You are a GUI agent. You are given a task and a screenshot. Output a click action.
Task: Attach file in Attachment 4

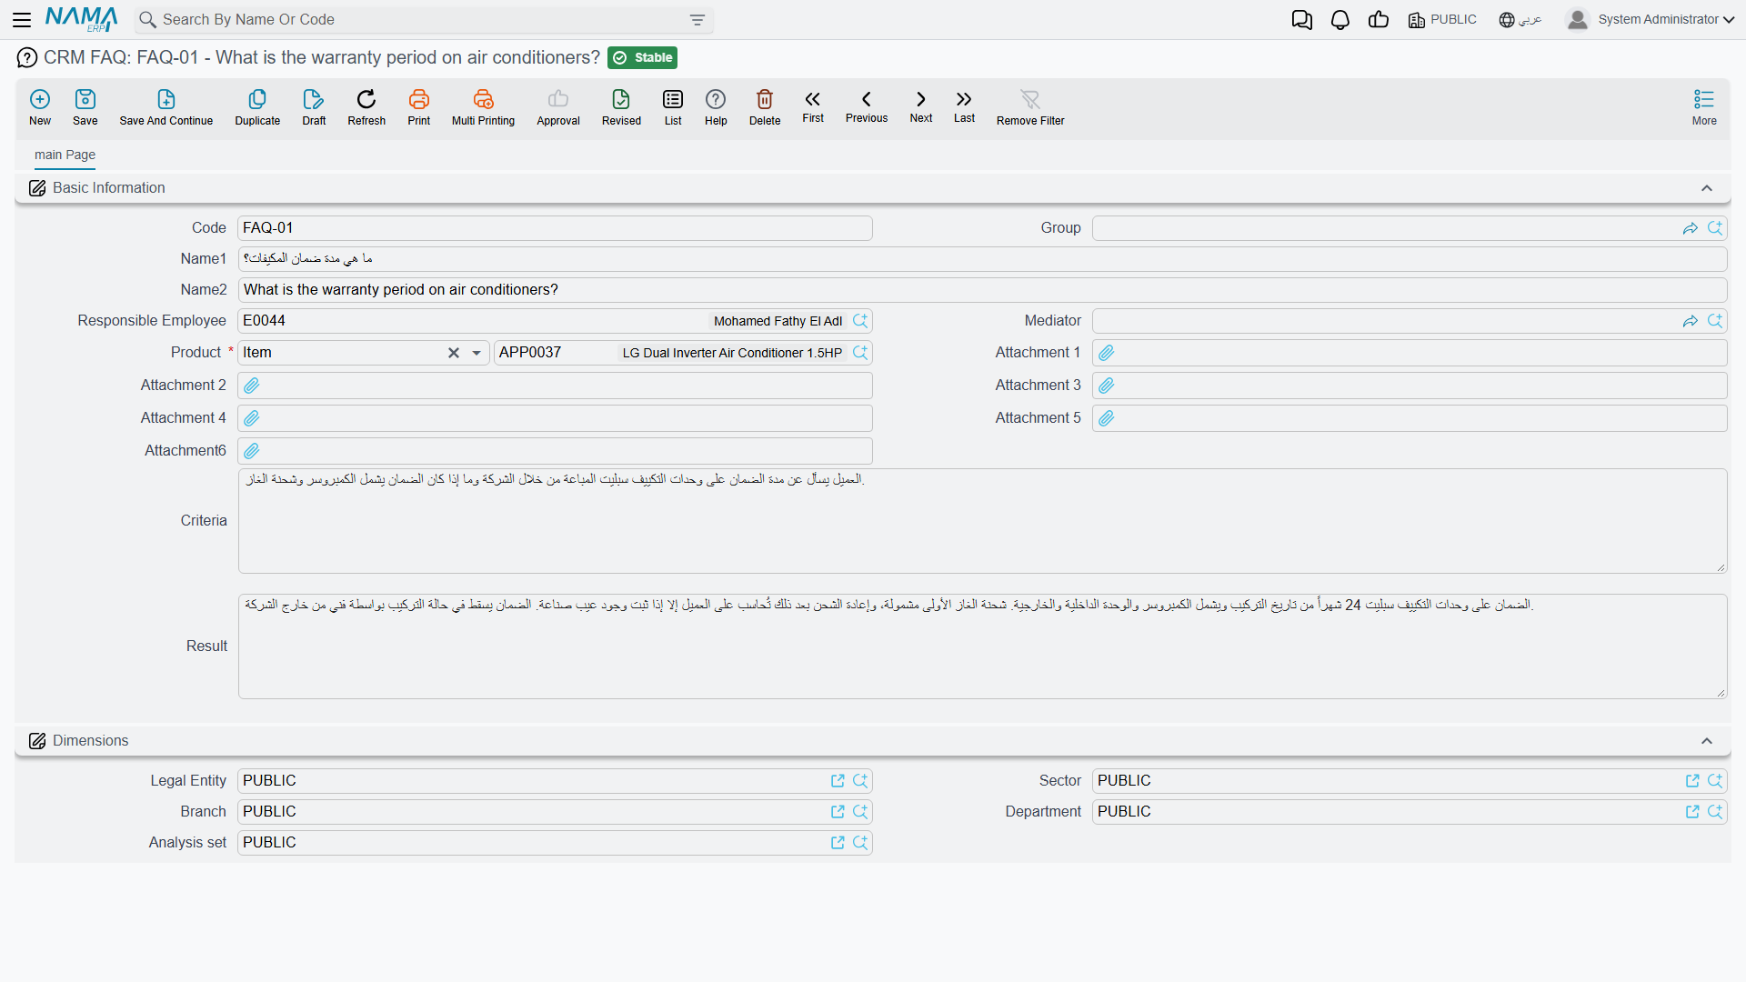(x=252, y=418)
